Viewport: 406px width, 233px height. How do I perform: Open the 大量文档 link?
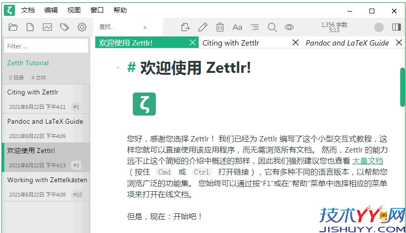[368, 161]
